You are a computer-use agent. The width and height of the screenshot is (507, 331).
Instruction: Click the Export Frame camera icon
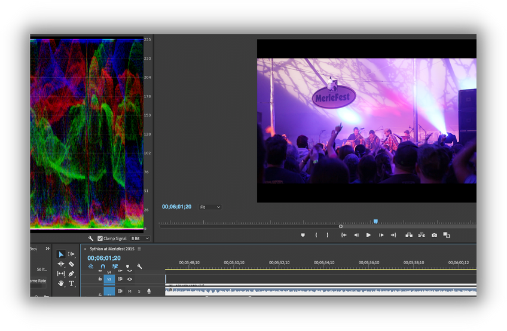pyautogui.click(x=434, y=235)
